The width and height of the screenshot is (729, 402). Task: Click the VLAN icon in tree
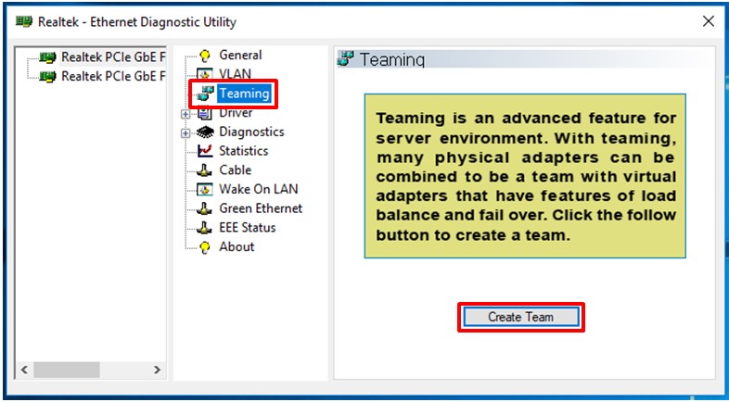(205, 75)
